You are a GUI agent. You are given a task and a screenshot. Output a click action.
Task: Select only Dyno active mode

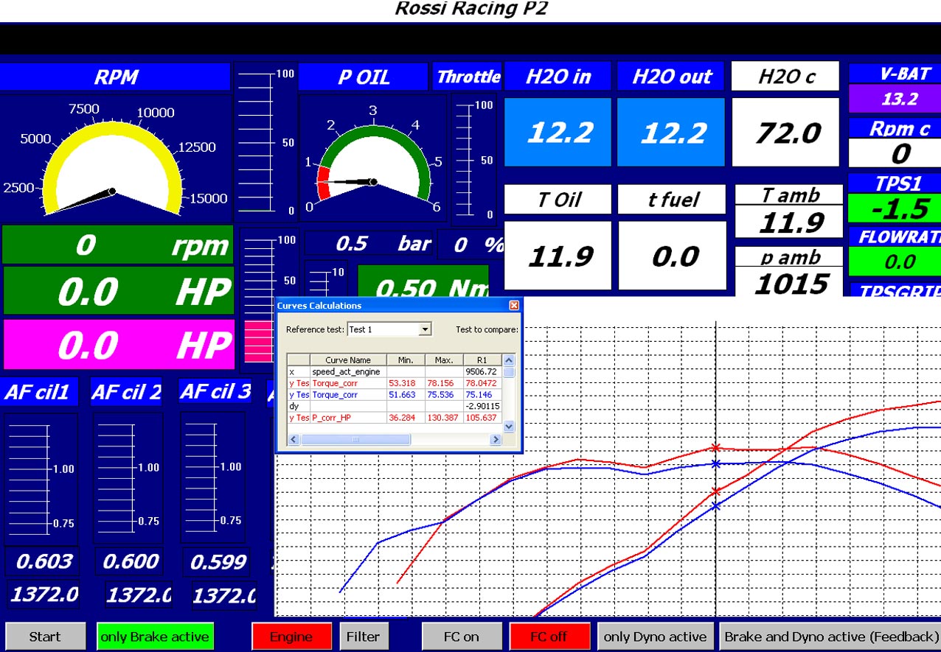click(655, 637)
